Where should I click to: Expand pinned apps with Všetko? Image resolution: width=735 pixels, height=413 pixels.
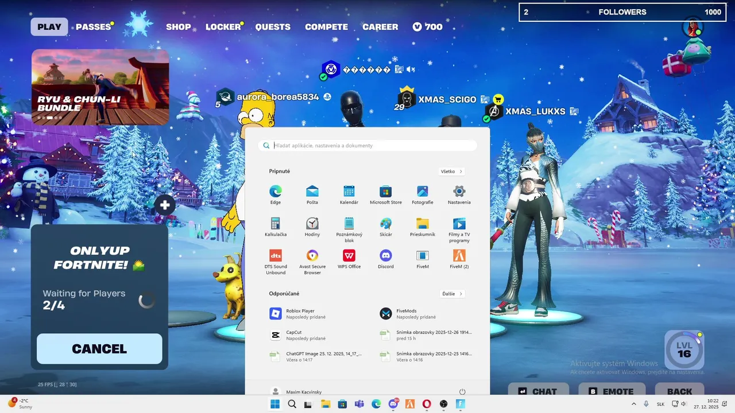coord(451,172)
